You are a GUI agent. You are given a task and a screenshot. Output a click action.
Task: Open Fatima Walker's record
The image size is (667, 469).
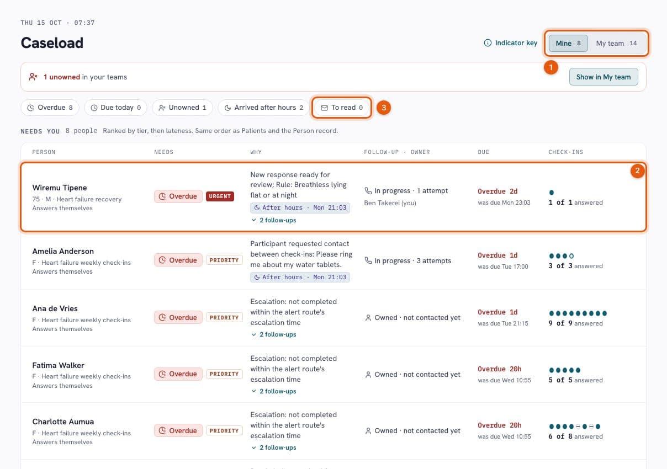tap(58, 365)
